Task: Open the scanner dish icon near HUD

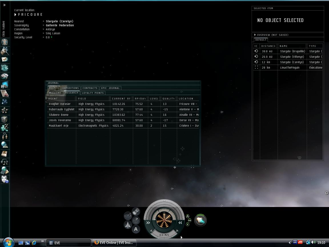Action: tap(128, 216)
